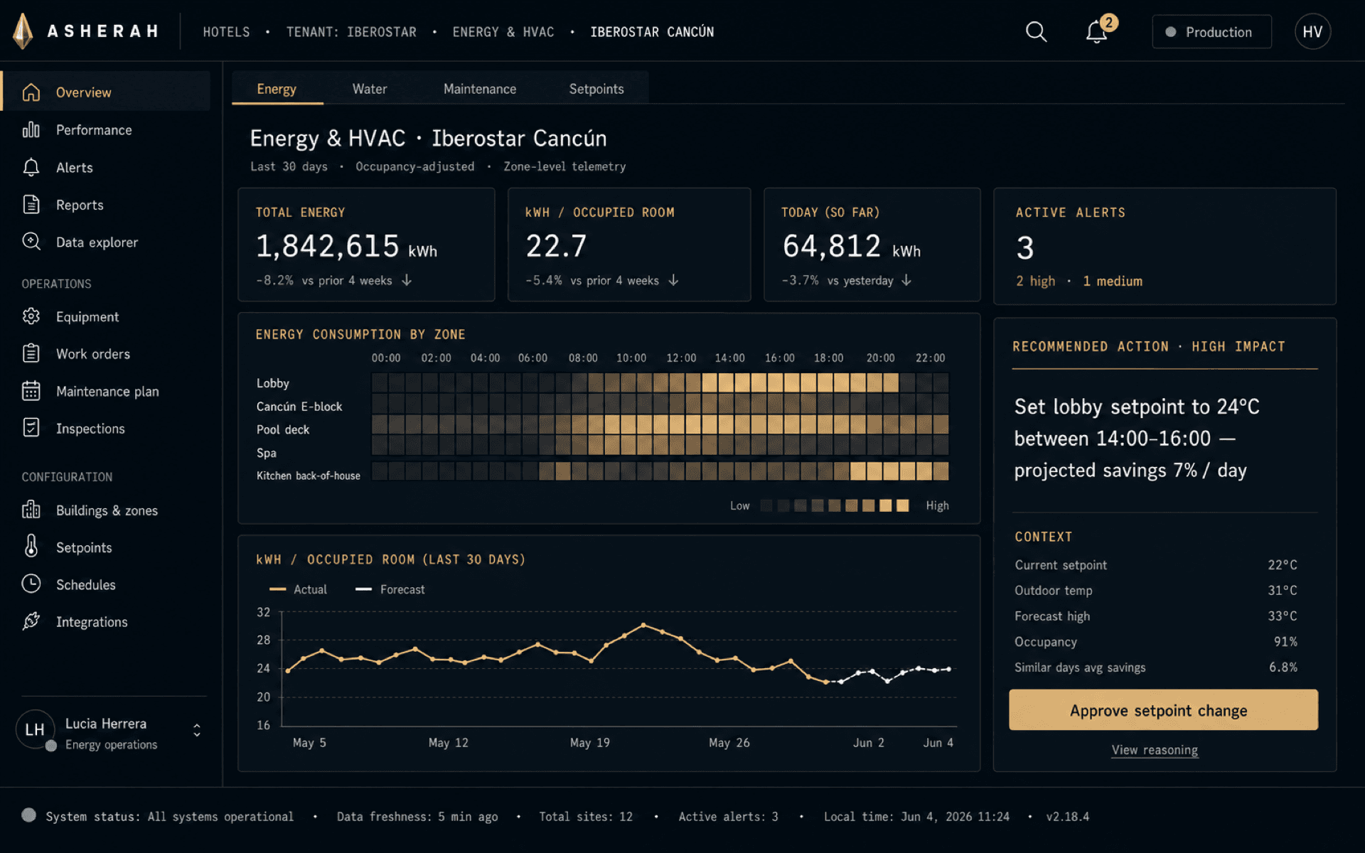Click the Work orders clipboard icon
Viewport: 1365px width, 853px height.
tap(31, 353)
